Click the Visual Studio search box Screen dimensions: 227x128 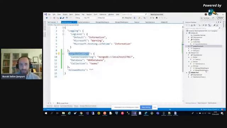(134, 15)
